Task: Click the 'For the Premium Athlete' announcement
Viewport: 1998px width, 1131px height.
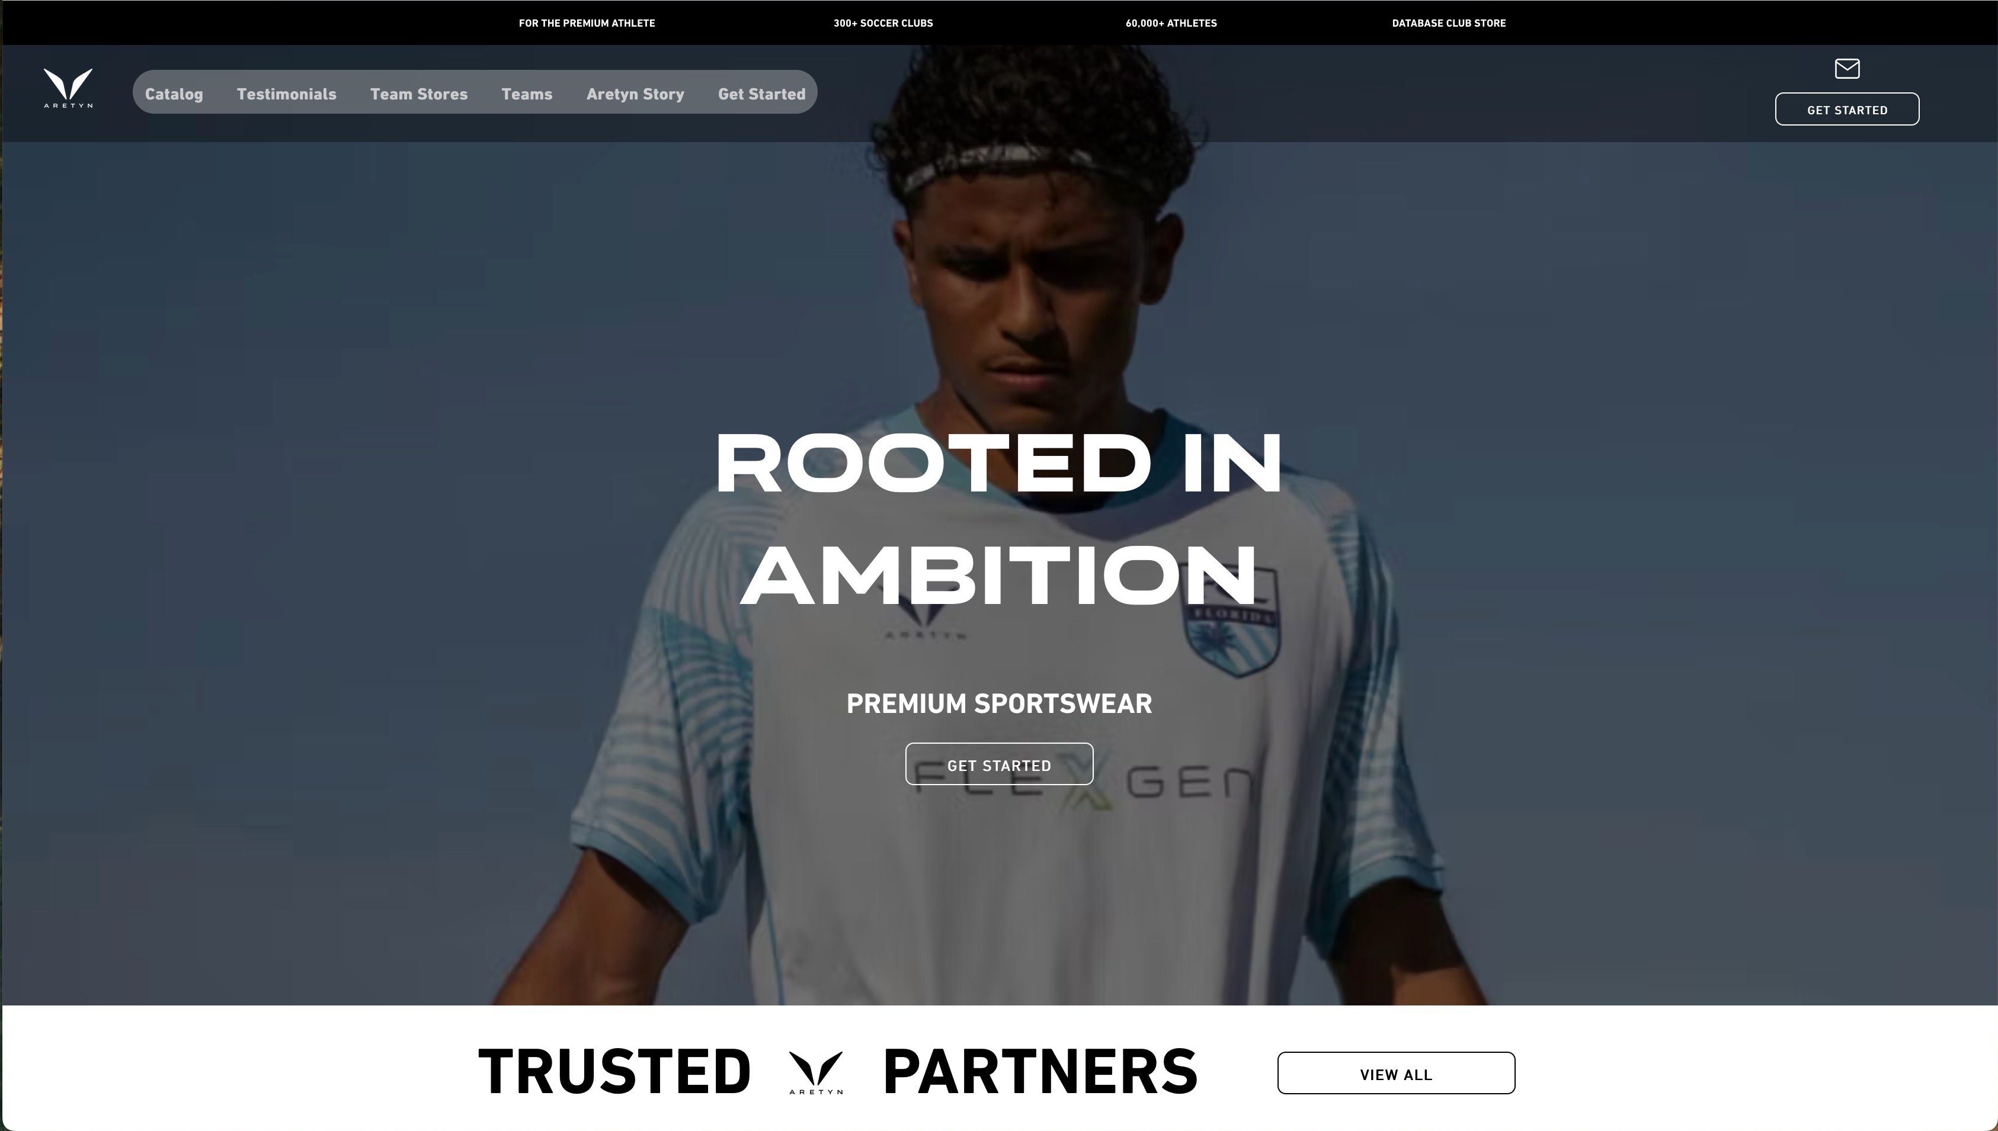Action: [x=587, y=23]
